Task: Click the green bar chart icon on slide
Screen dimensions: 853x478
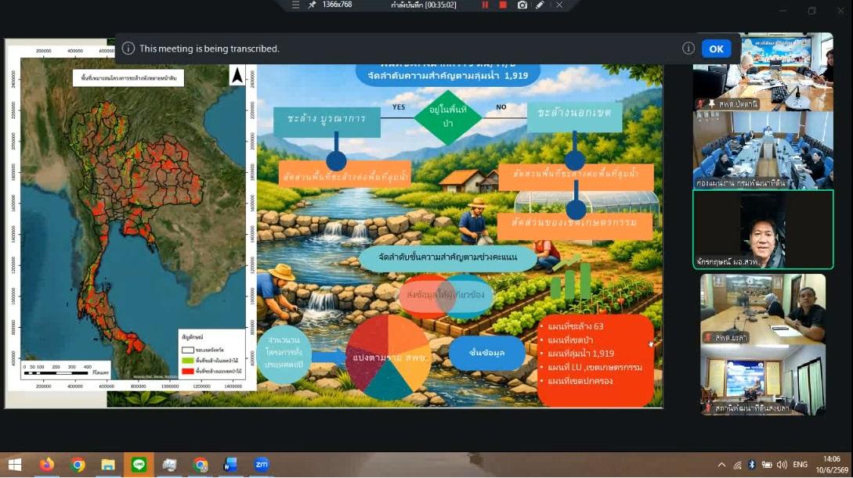Action: 569,277
